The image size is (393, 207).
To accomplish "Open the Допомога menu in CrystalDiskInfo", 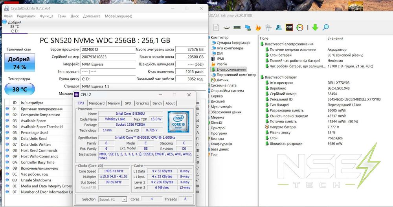I will 92,16.
